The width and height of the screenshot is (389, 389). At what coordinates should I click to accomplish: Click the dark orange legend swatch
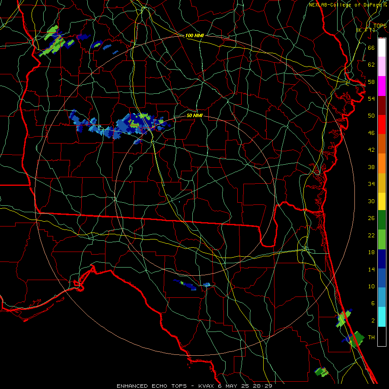pyautogui.click(x=382, y=143)
